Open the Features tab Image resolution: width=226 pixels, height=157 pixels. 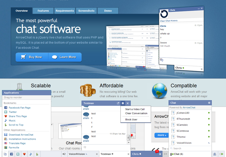tap(43, 11)
